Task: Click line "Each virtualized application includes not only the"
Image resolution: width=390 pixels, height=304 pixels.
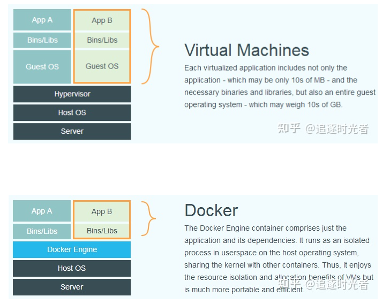Action: click(266, 68)
